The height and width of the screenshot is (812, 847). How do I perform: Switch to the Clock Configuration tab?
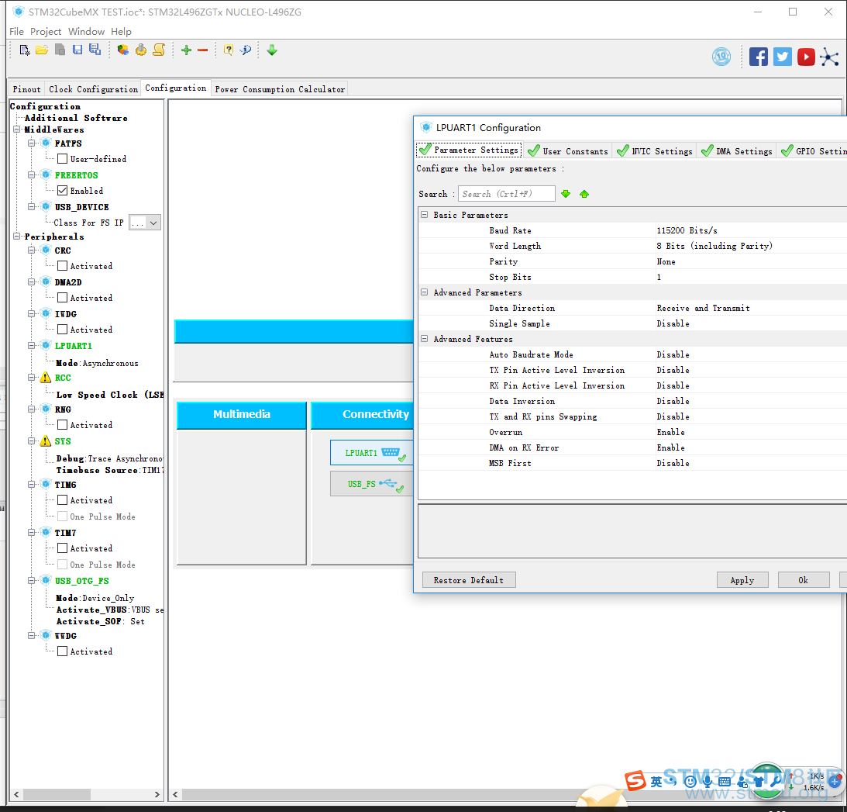click(93, 89)
